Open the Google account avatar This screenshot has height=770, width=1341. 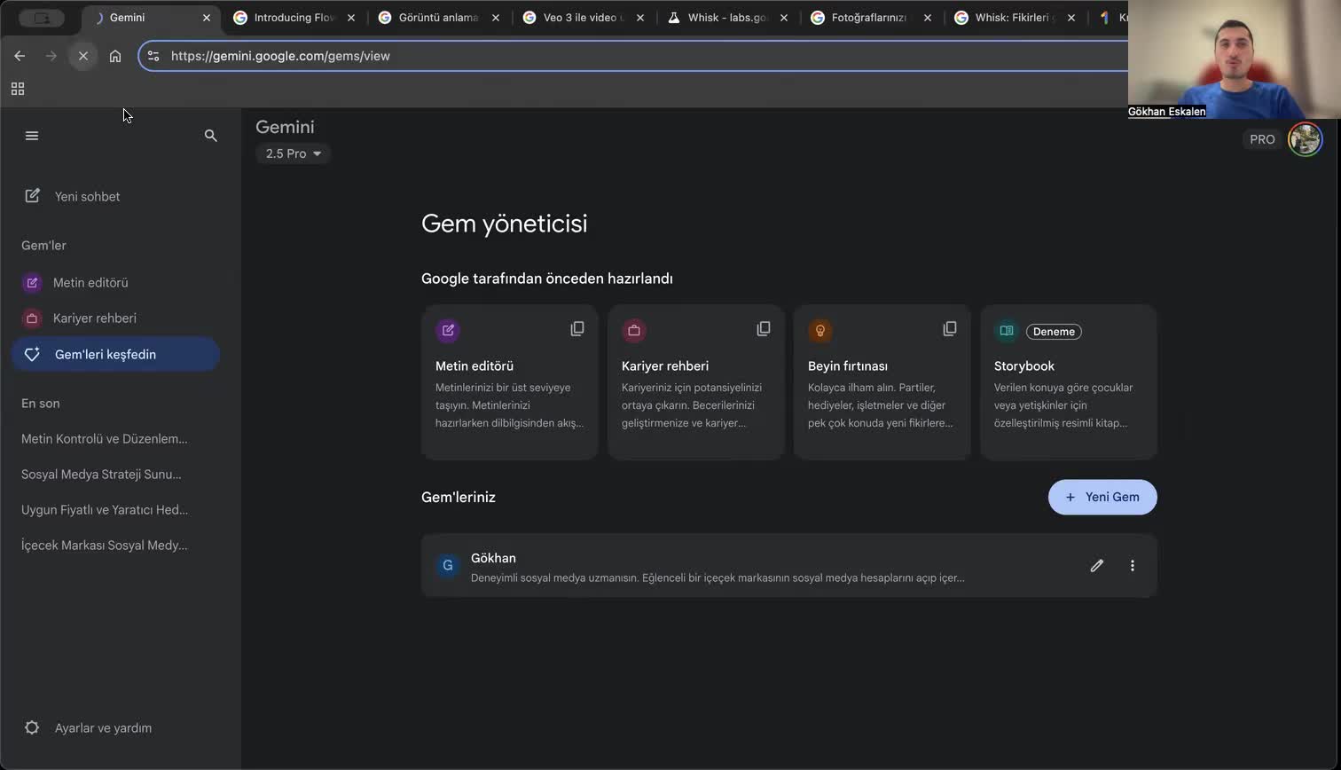pyautogui.click(x=1305, y=139)
